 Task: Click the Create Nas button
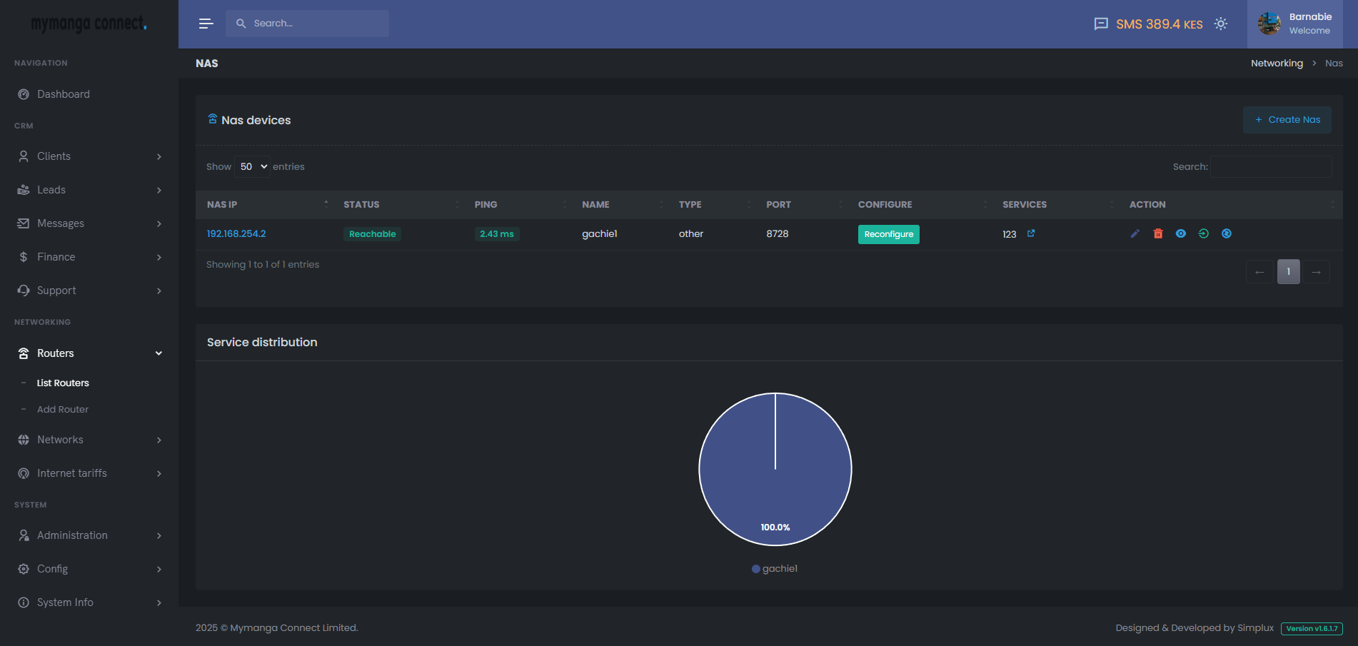click(1287, 120)
